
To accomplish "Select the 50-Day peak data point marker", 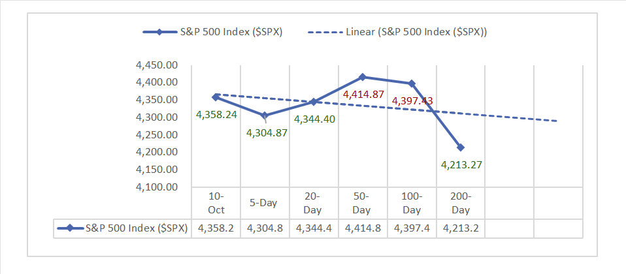I will 363,77.
